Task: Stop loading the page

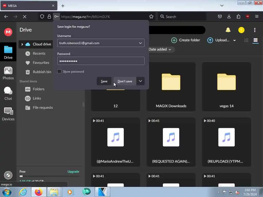Action: tap(25, 17)
